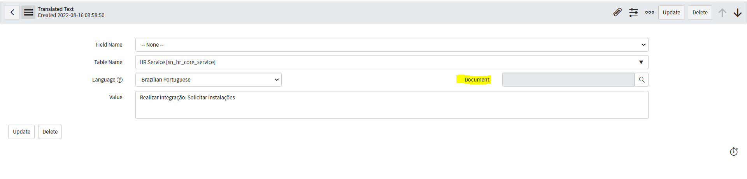The width and height of the screenshot is (747, 179).
Task: Open the personalize form sliders icon
Action: pyautogui.click(x=633, y=12)
